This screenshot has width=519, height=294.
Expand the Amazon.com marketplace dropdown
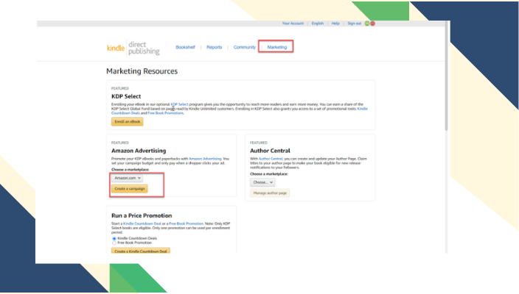coord(127,178)
